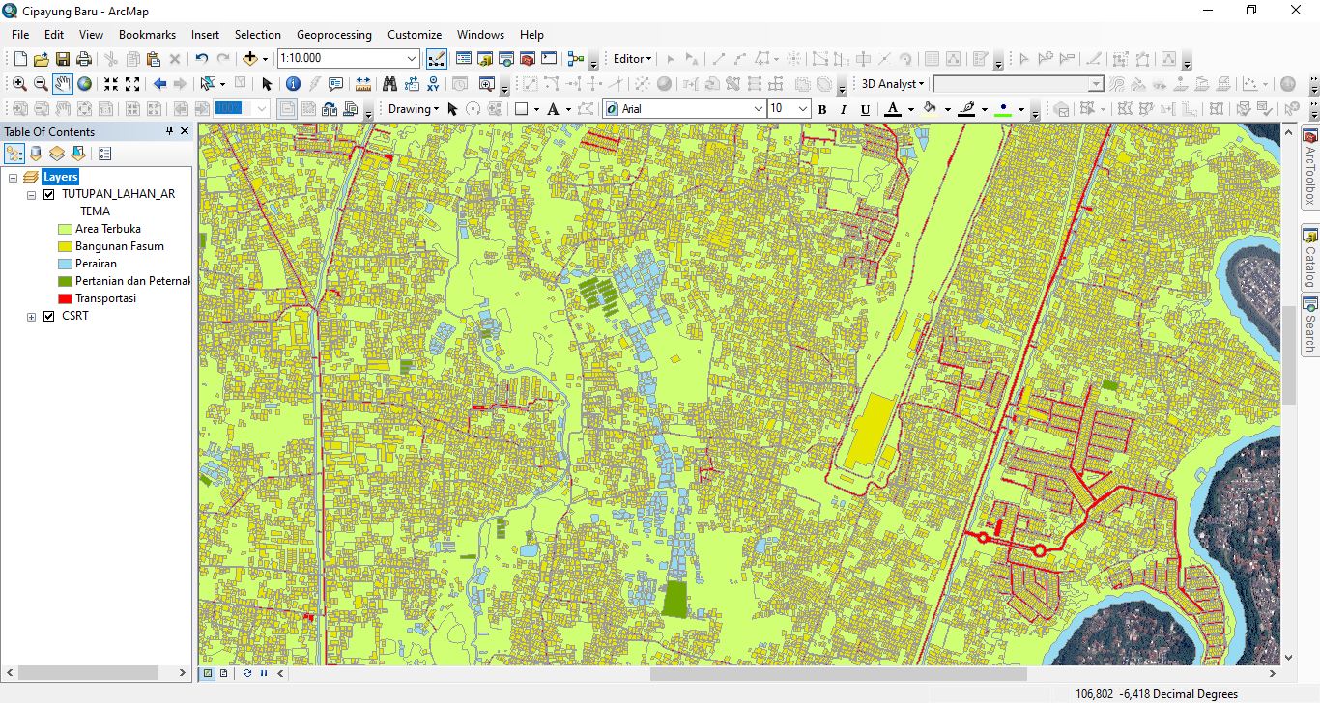Enable bold text formatting
The image size is (1320, 703).
coord(821,109)
